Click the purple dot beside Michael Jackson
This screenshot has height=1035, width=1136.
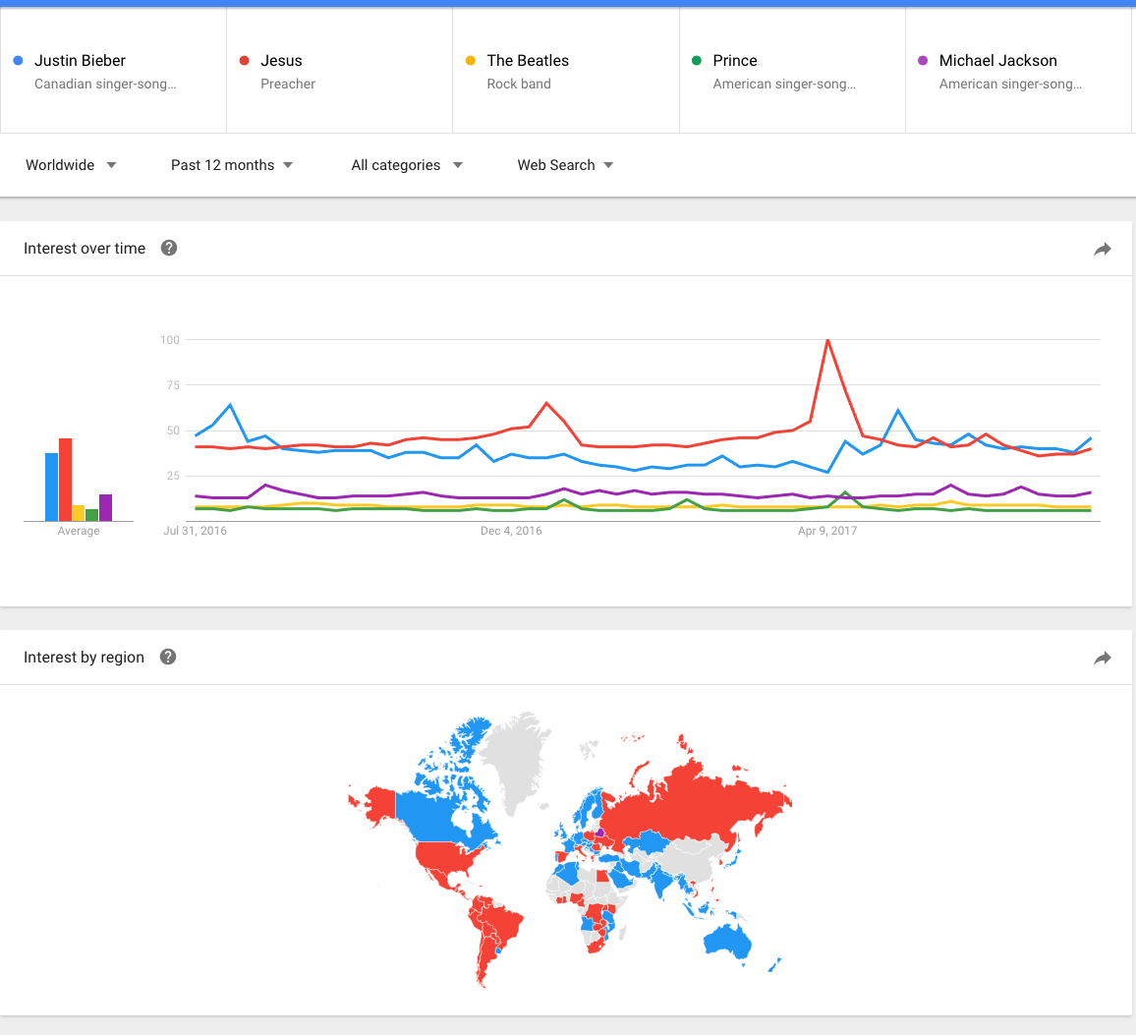point(923,61)
